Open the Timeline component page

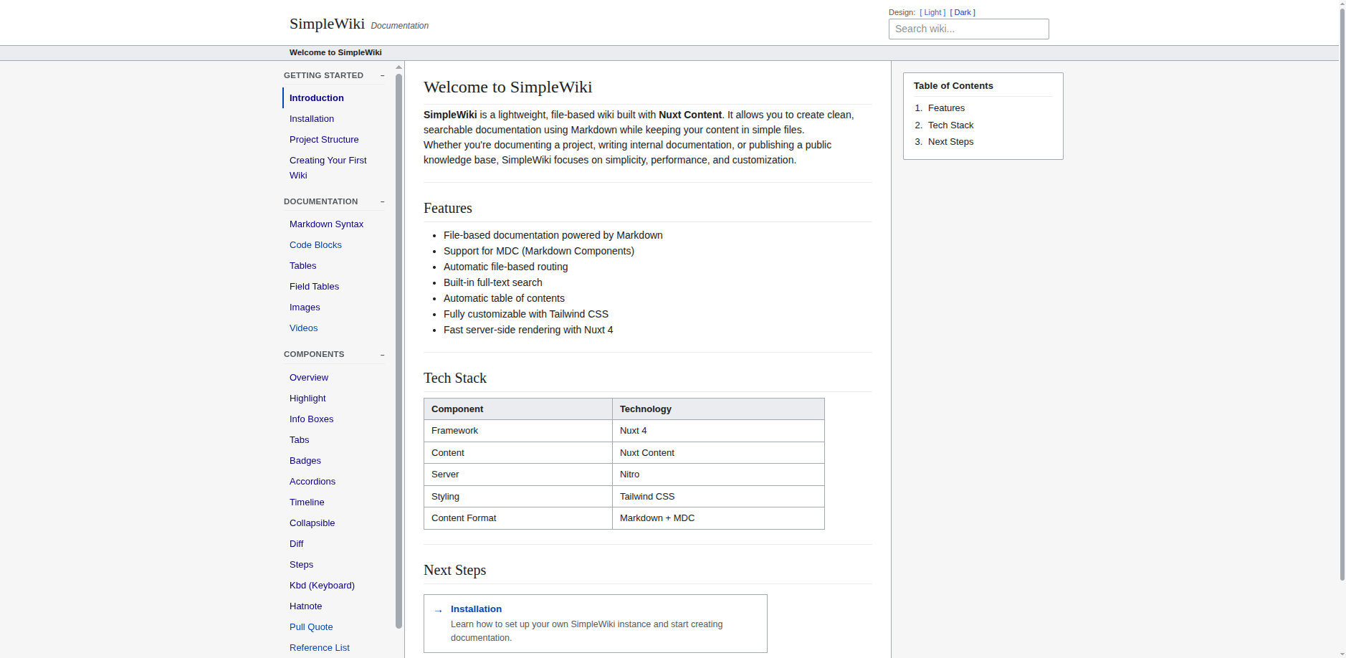(307, 502)
